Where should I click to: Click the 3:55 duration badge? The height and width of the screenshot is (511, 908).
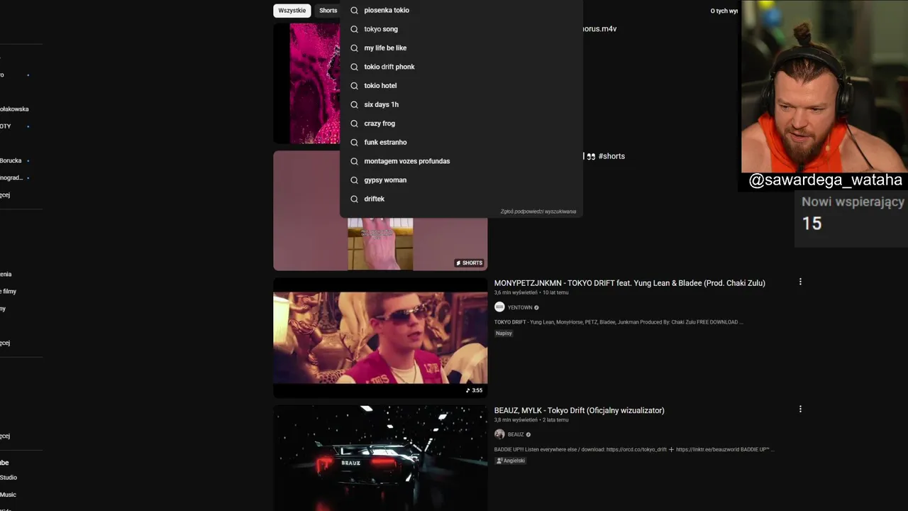tap(474, 390)
